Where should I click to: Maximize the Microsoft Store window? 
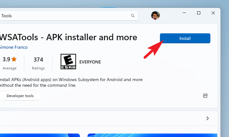[199, 13]
